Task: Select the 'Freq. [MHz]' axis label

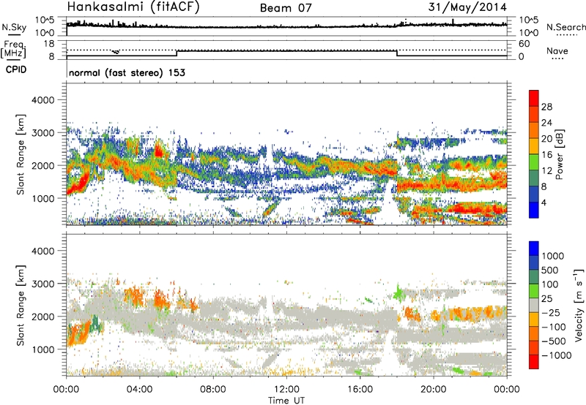Action: tap(14, 49)
